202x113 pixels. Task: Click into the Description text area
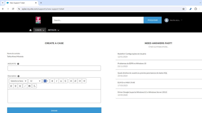pyautogui.click(x=54, y=96)
